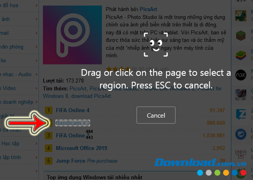Click the keyboard keys app icon

click(x=240, y=154)
